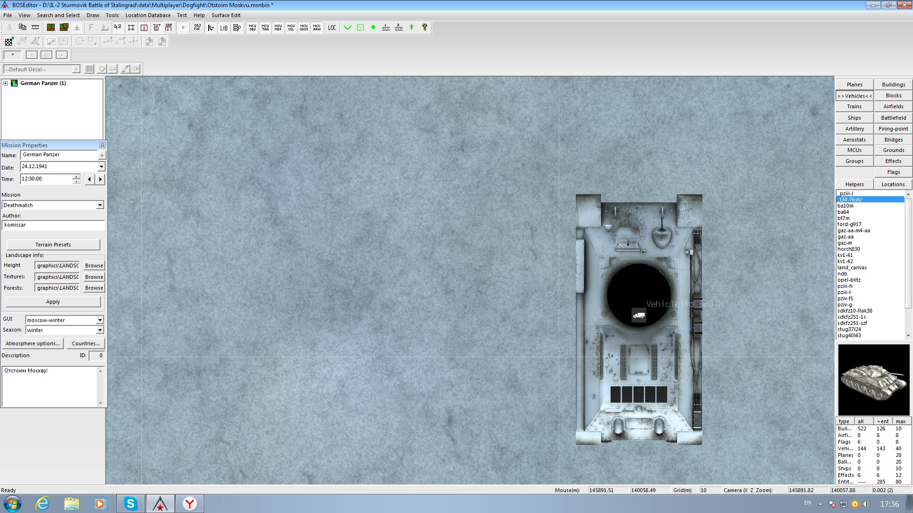
Task: Click the green envelope icon
Action: coord(360,28)
